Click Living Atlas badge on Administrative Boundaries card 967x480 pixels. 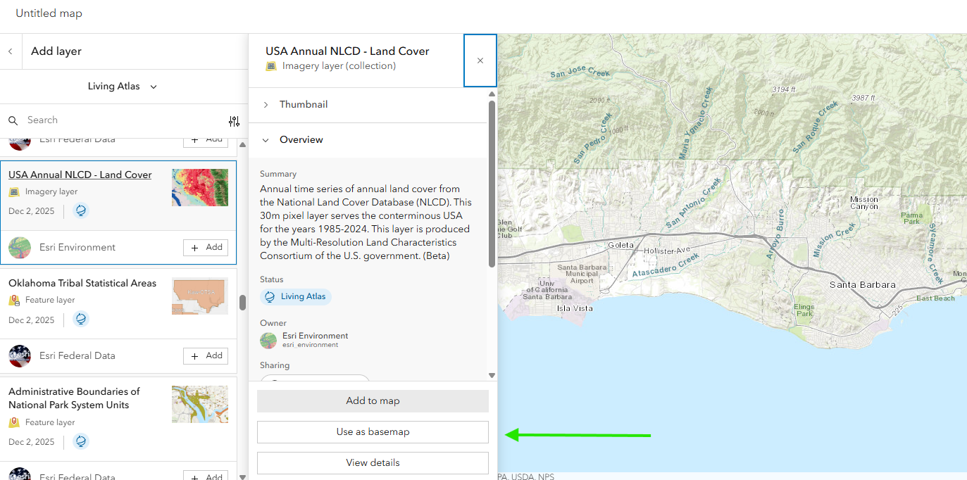point(81,442)
